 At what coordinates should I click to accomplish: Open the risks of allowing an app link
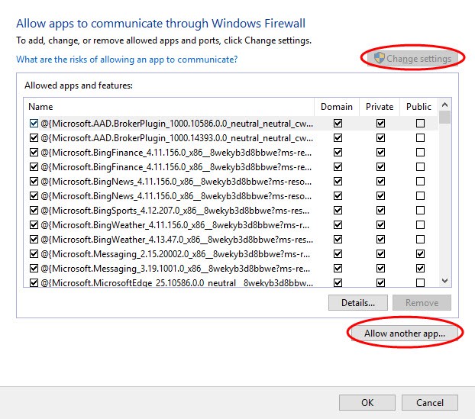127,60
